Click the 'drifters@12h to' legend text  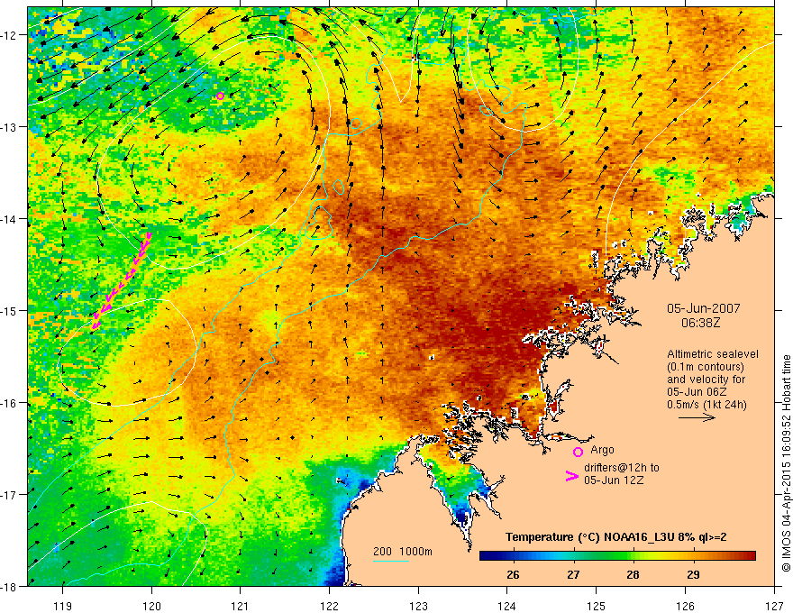622,468
